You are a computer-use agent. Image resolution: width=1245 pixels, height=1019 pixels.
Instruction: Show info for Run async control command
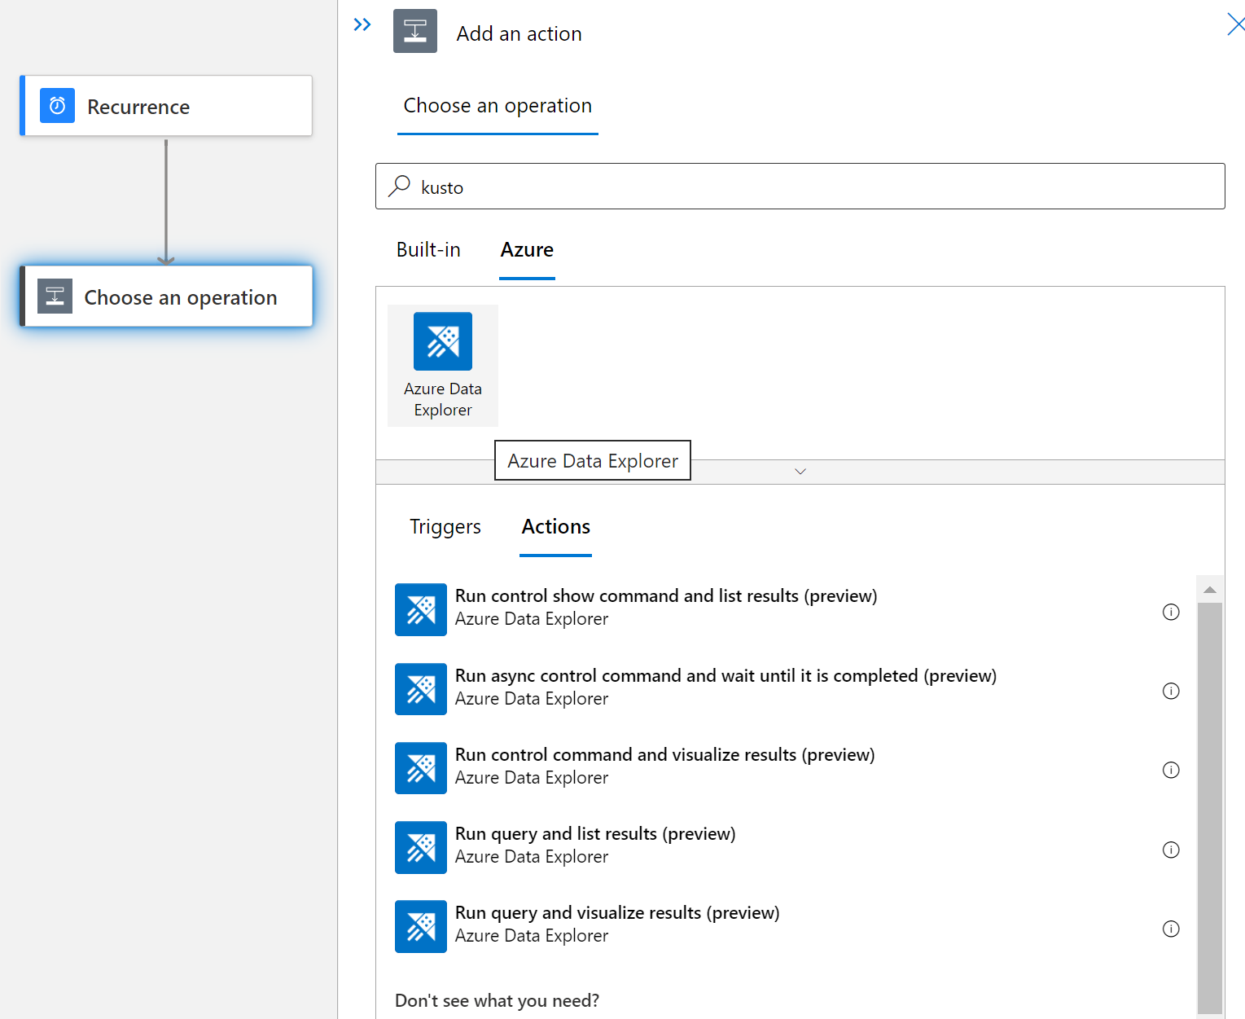click(1171, 691)
